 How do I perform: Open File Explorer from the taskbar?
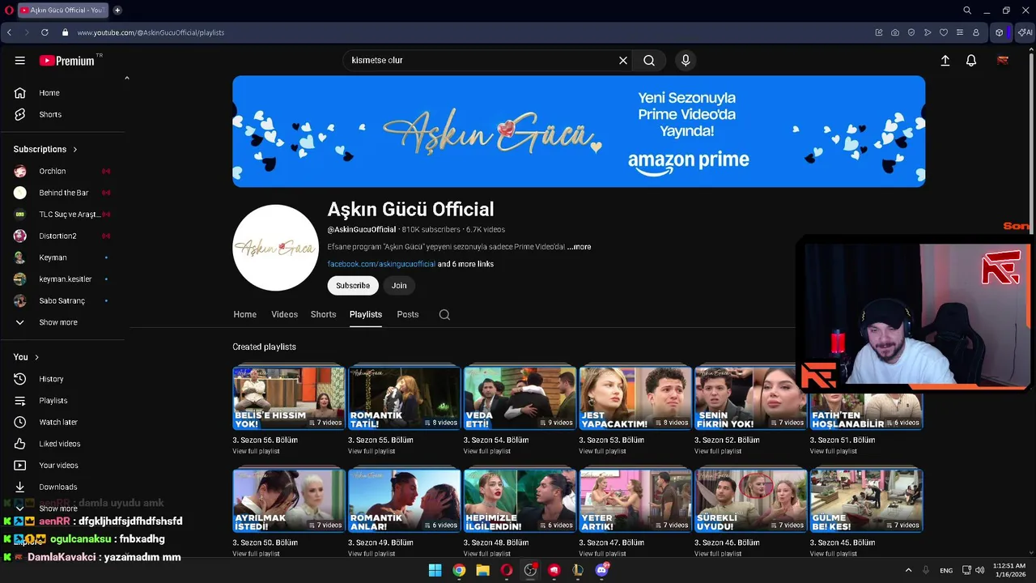[482, 570]
